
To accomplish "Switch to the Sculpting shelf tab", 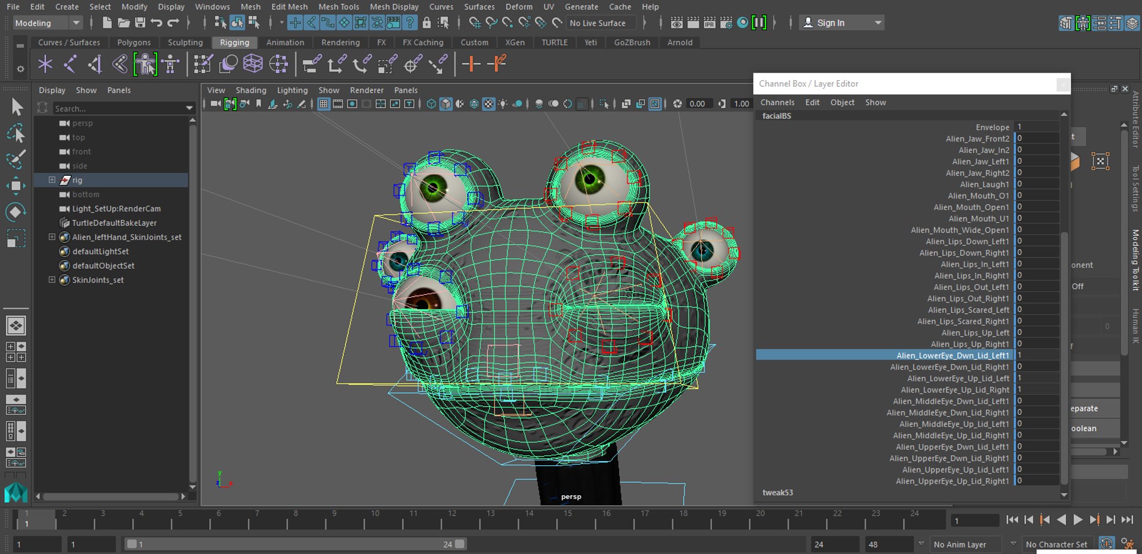I will point(185,42).
